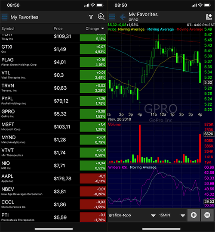
Task: Tap the yellow Moving Average legend label
Action: 131,29
